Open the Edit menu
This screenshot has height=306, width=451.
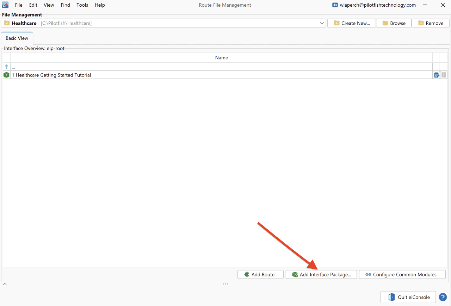coord(33,5)
